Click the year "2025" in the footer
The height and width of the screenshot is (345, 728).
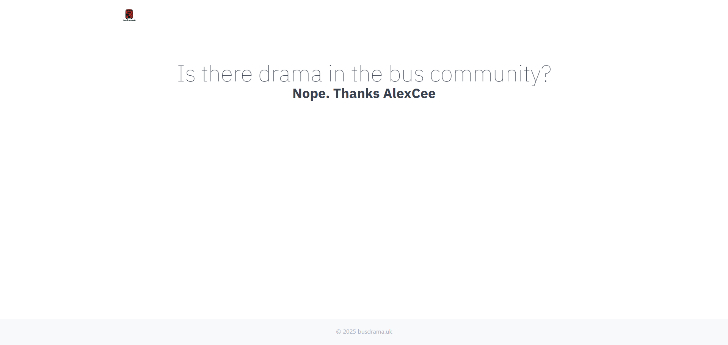349,332
